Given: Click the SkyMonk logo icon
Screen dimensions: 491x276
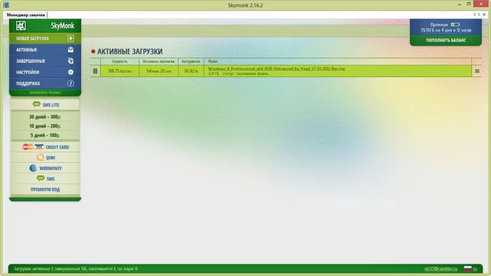Looking at the screenshot, I should pyautogui.click(x=21, y=26).
